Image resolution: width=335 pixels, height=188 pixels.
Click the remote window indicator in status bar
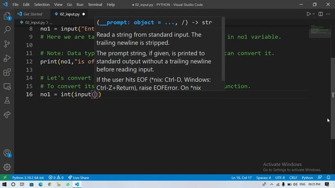(x=5, y=178)
